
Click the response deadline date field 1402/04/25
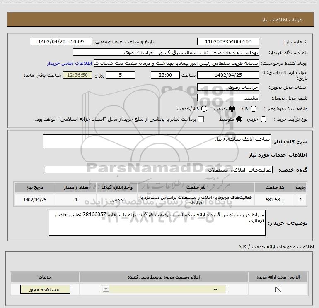point(228,75)
